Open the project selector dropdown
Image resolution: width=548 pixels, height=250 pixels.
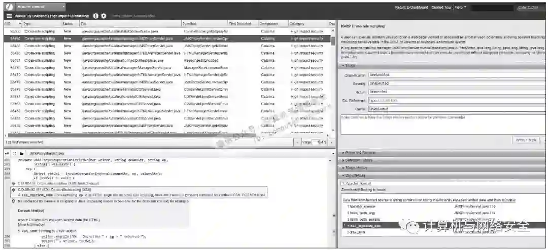[x=40, y=7]
